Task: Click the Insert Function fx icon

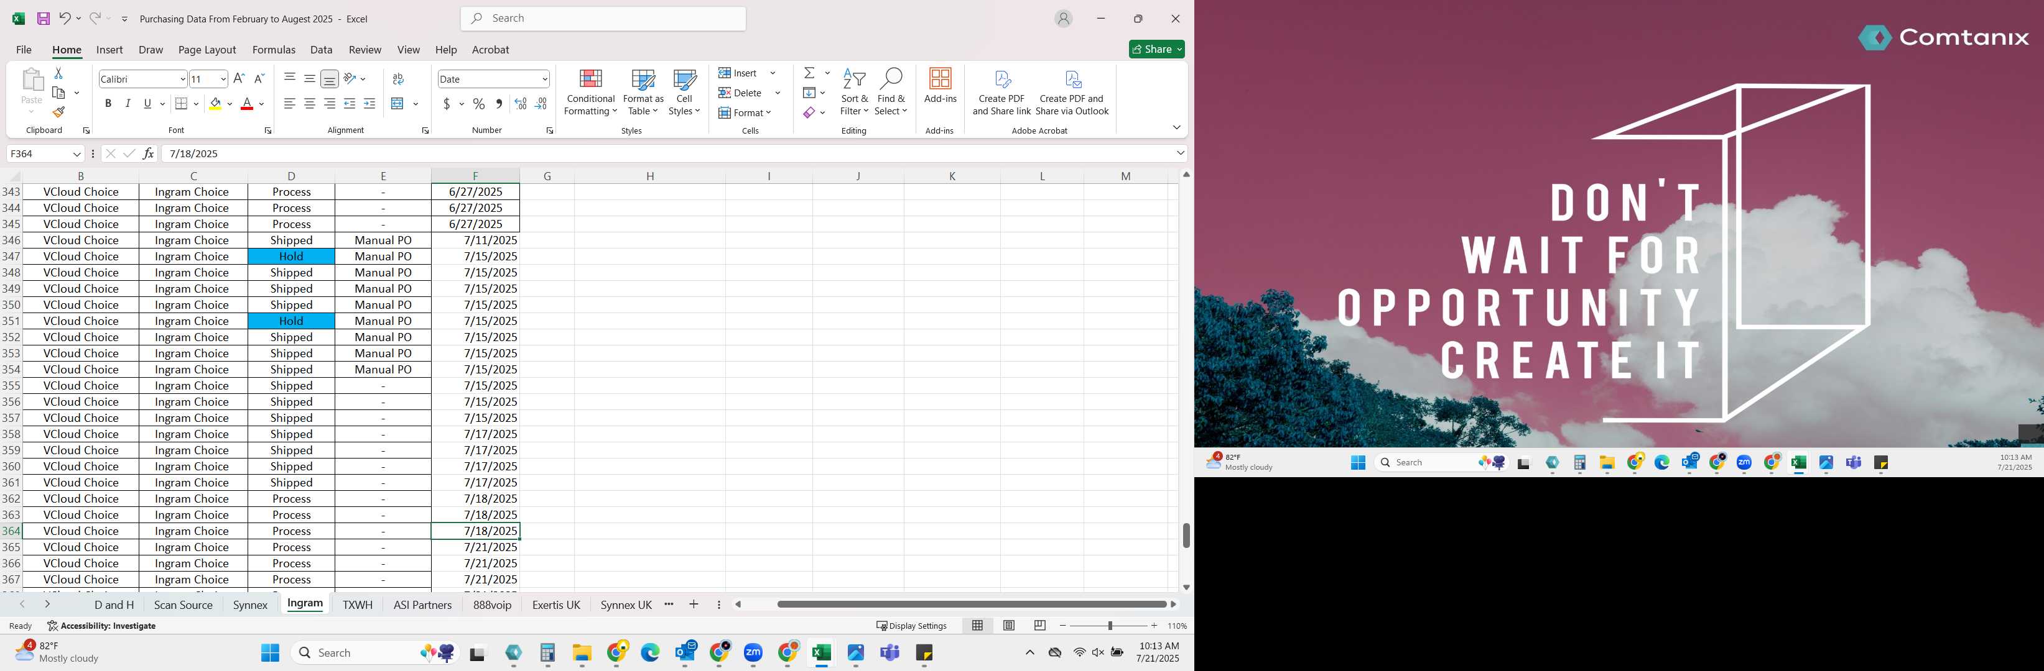Action: point(147,153)
